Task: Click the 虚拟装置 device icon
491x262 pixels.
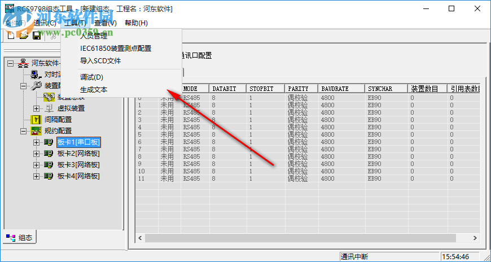Action: tap(49, 108)
